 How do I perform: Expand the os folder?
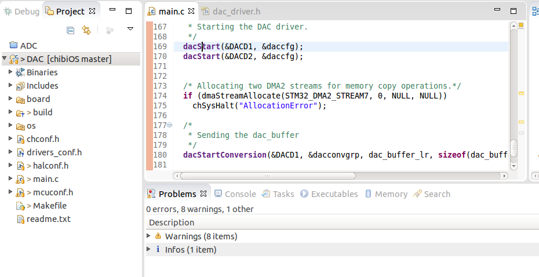coord(10,125)
